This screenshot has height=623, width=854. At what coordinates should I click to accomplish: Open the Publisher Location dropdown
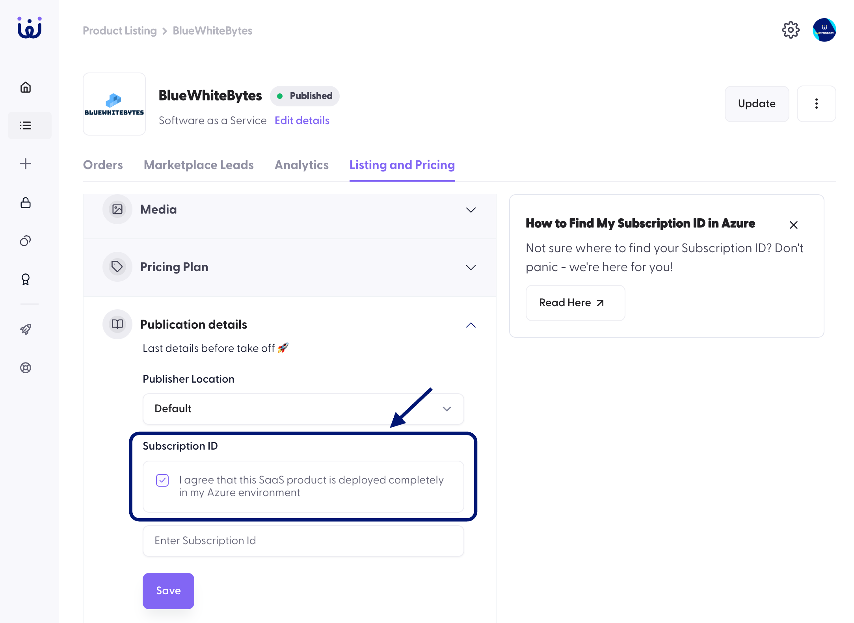coord(303,409)
